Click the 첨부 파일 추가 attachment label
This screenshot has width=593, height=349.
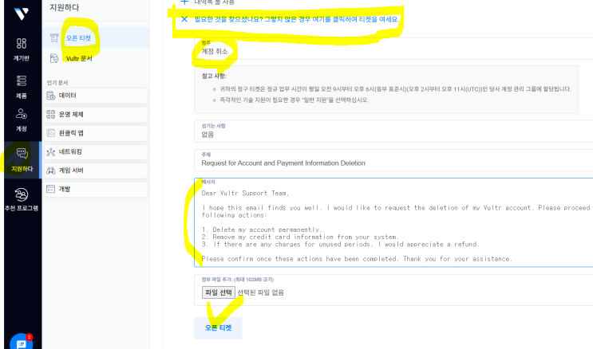click(x=238, y=280)
